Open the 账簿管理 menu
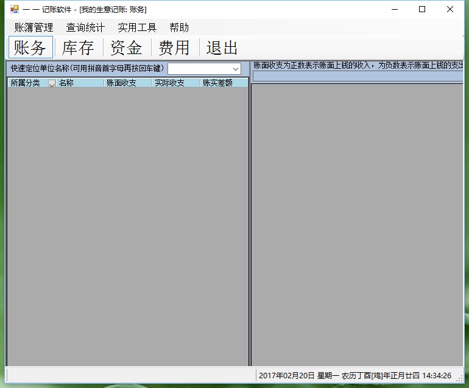The width and height of the screenshot is (469, 388). click(x=33, y=27)
